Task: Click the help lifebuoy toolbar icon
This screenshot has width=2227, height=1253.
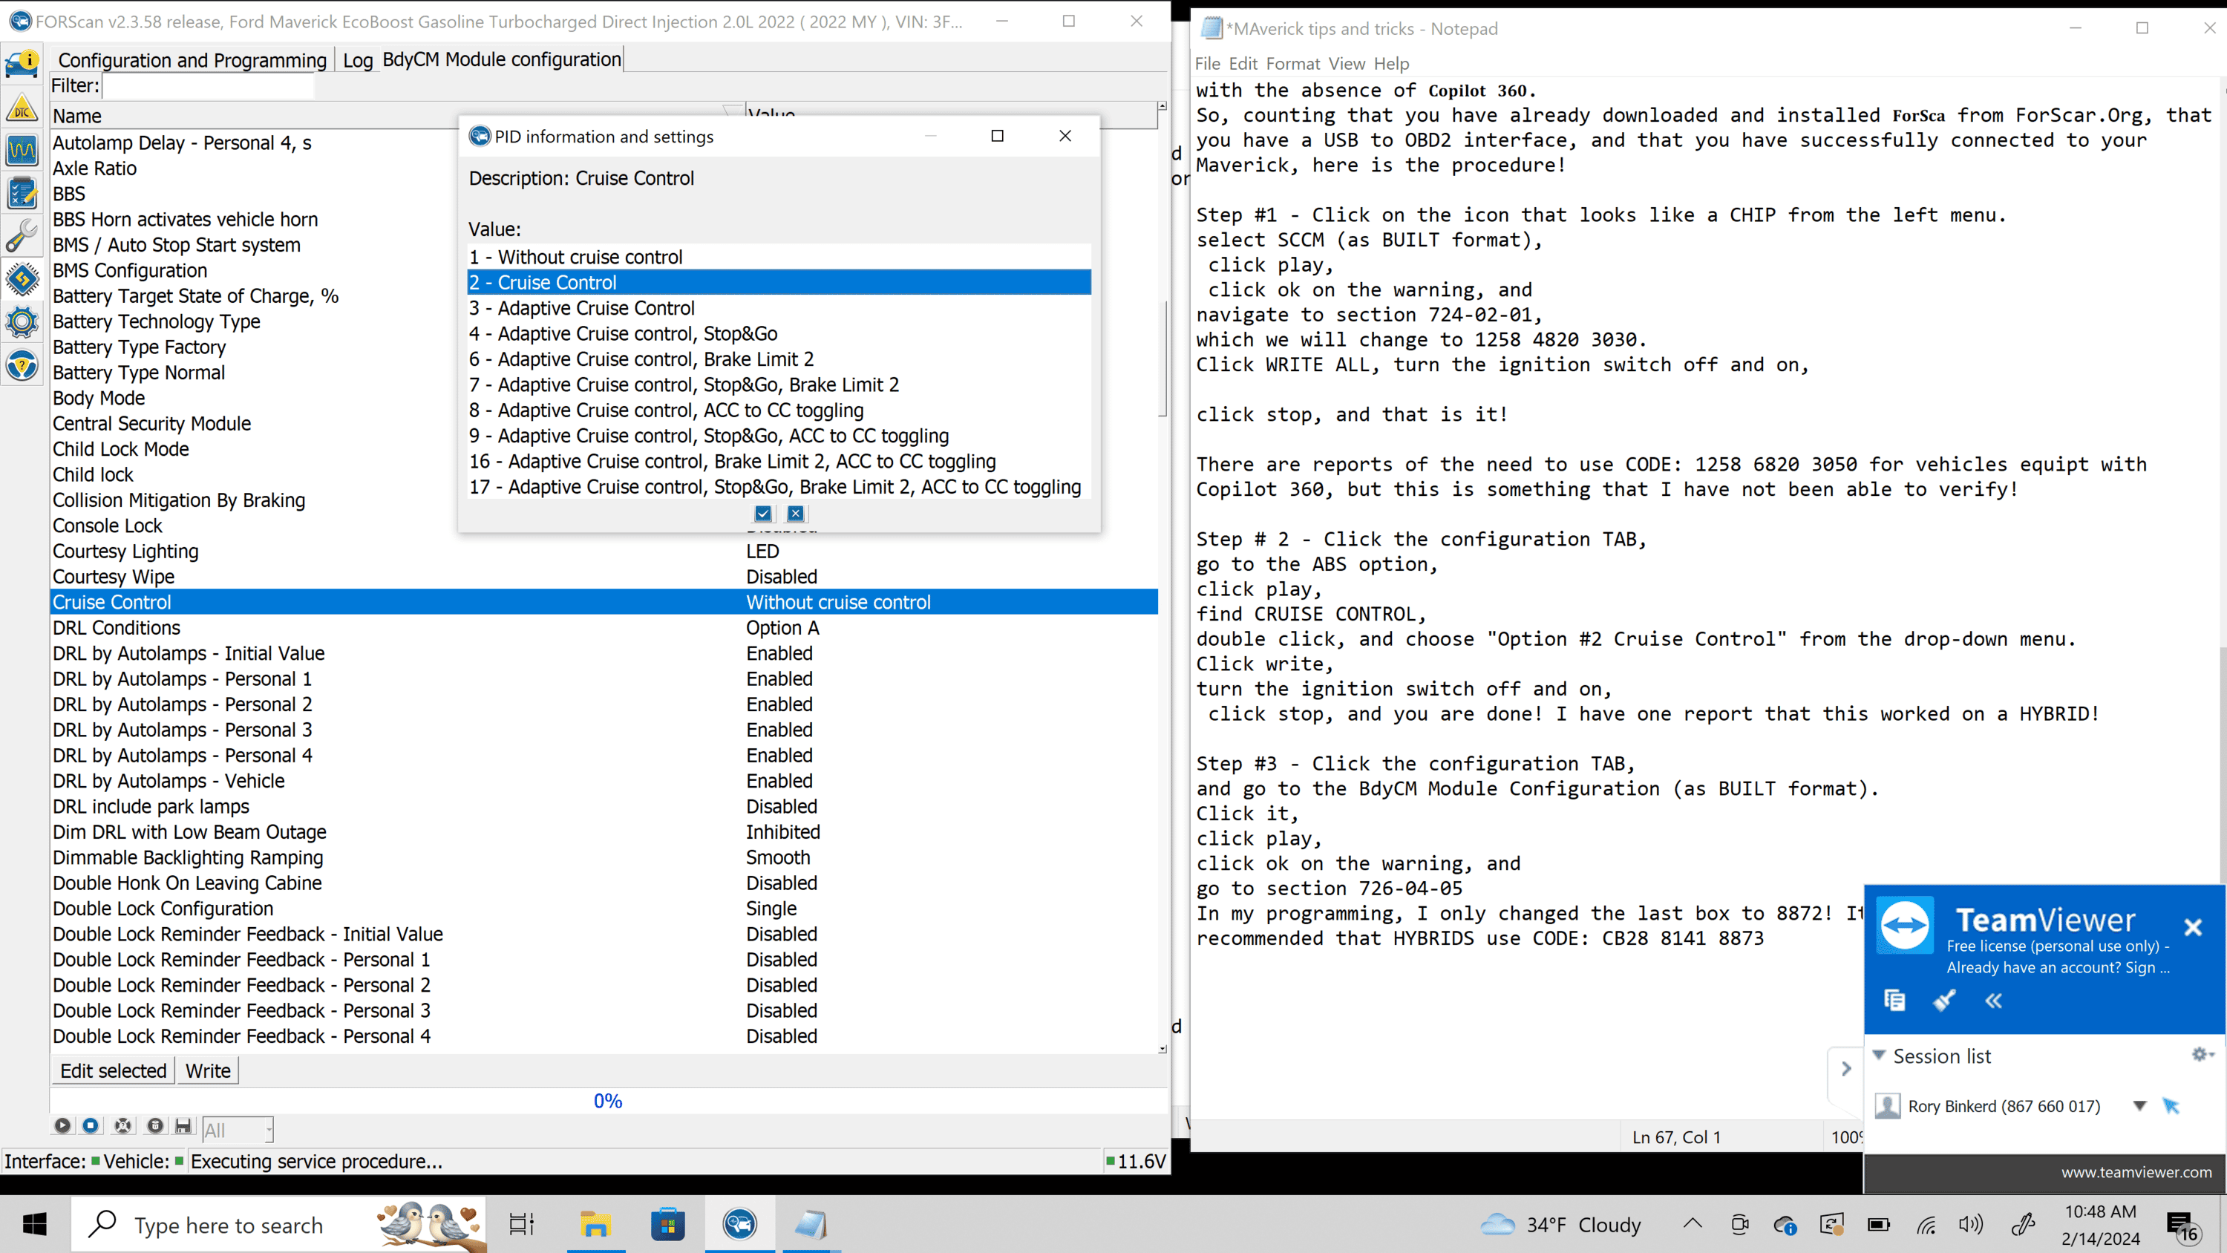Action: pos(122,1126)
